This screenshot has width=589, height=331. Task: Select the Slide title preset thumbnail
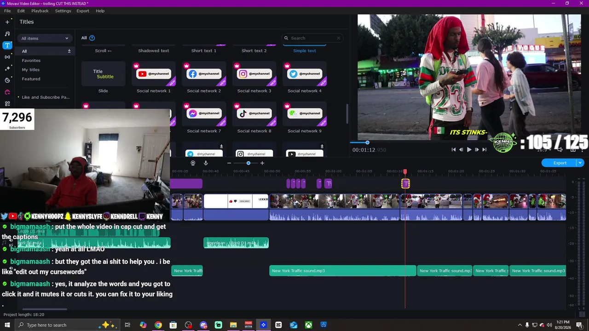[x=103, y=74]
